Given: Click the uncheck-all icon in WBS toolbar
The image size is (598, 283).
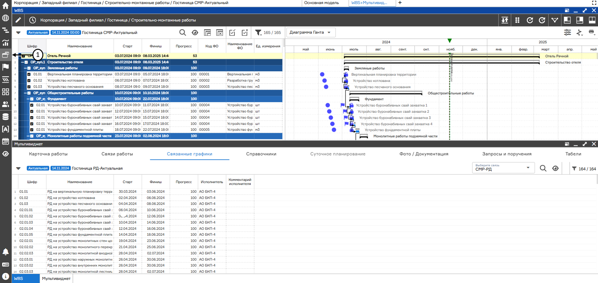Looking at the screenshot, I should (245, 32).
